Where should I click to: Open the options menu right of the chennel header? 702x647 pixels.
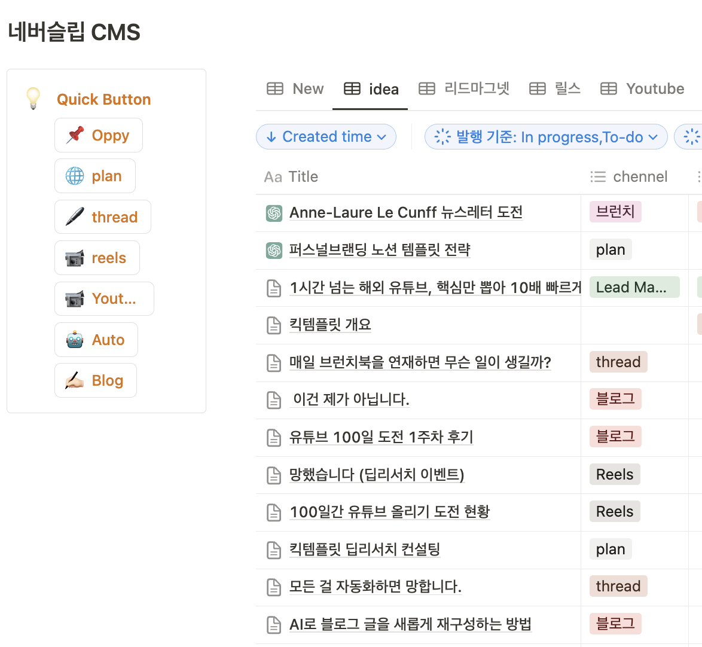tap(698, 176)
